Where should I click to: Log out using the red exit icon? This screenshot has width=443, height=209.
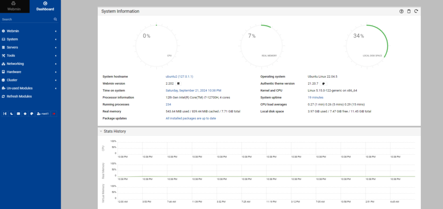pos(54,114)
